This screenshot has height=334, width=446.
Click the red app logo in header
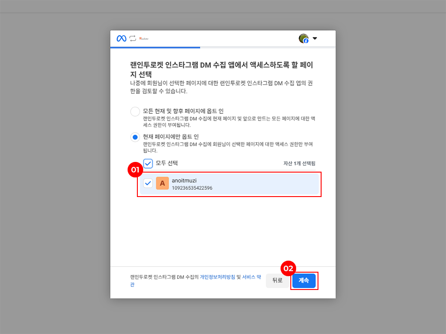tap(144, 39)
